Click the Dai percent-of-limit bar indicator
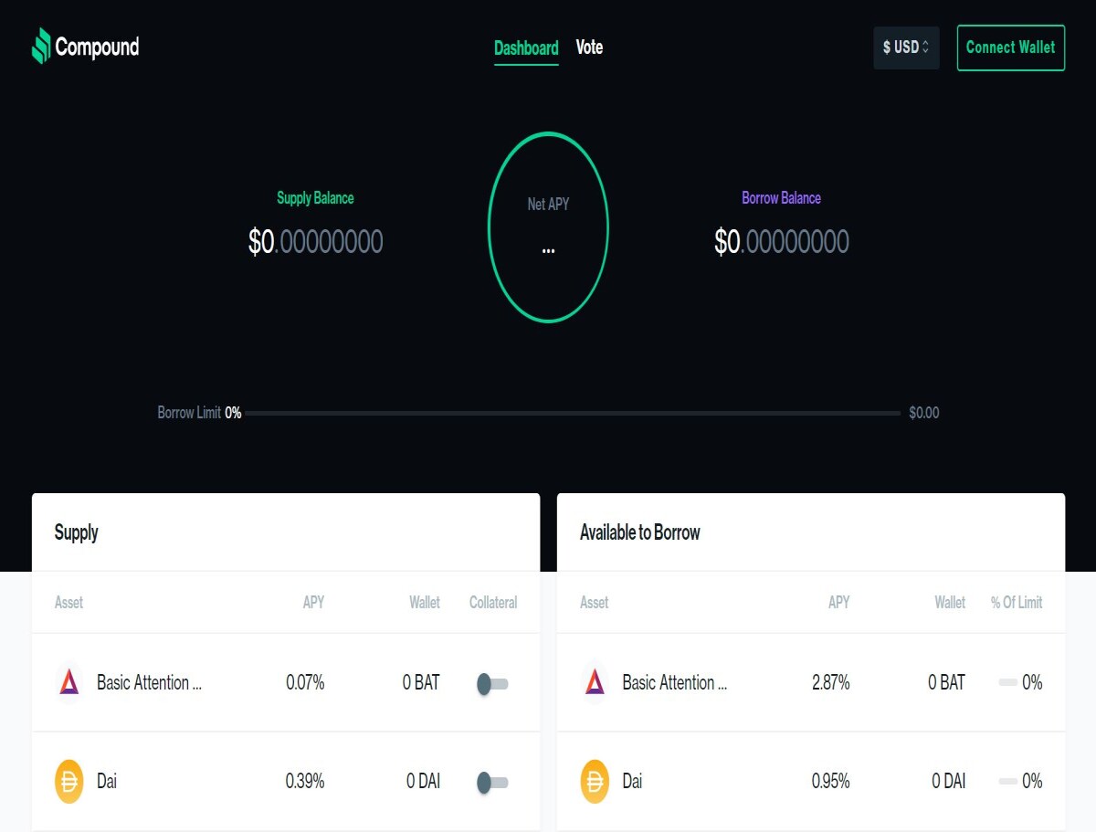The image size is (1096, 832). click(1007, 782)
